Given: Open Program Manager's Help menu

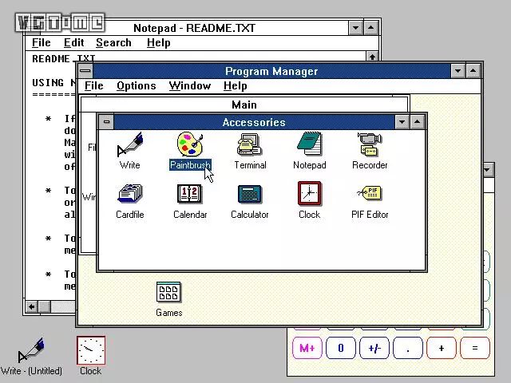Looking at the screenshot, I should click(x=235, y=86).
